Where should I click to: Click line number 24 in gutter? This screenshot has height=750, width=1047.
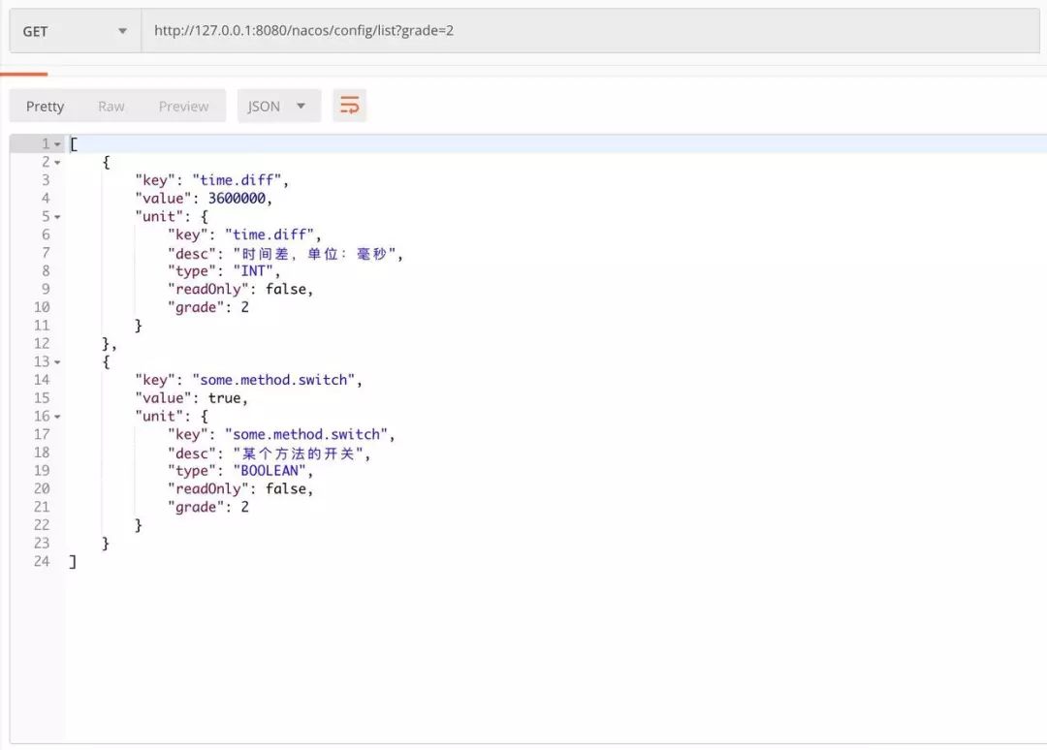(x=42, y=561)
